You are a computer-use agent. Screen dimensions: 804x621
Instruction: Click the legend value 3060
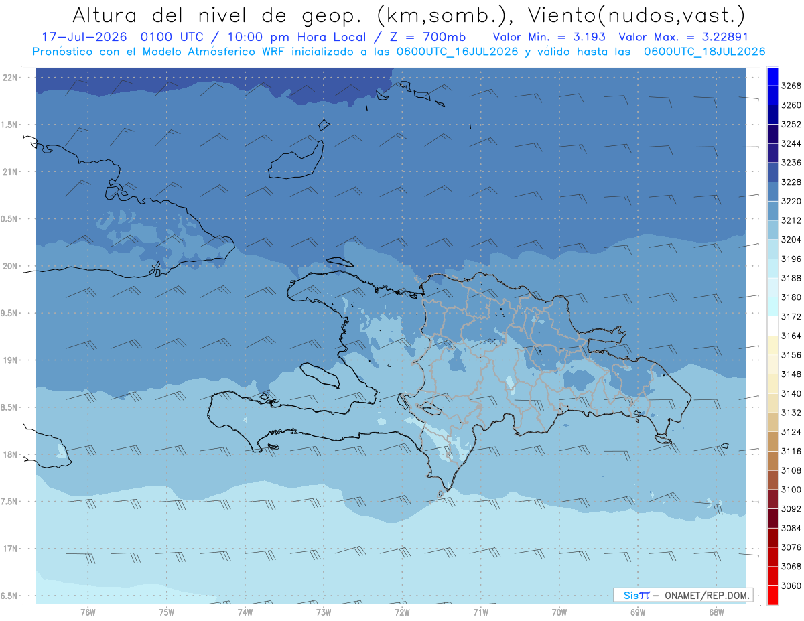pos(791,586)
